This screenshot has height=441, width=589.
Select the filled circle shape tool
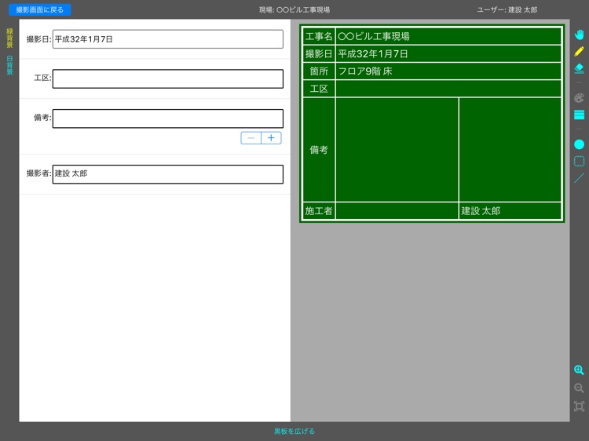pyautogui.click(x=579, y=144)
